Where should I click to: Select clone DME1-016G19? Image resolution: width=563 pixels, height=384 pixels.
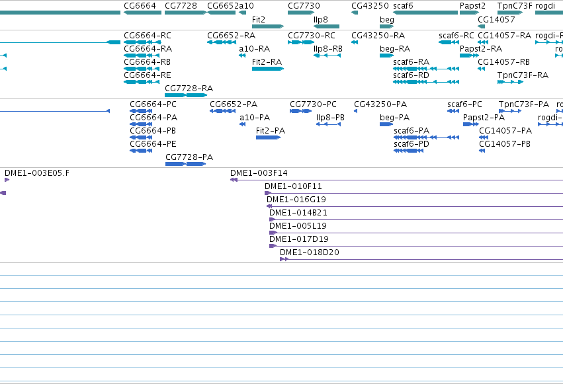[x=415, y=206]
